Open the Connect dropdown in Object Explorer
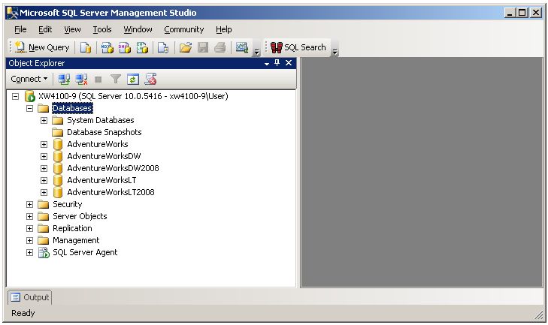 (29, 80)
